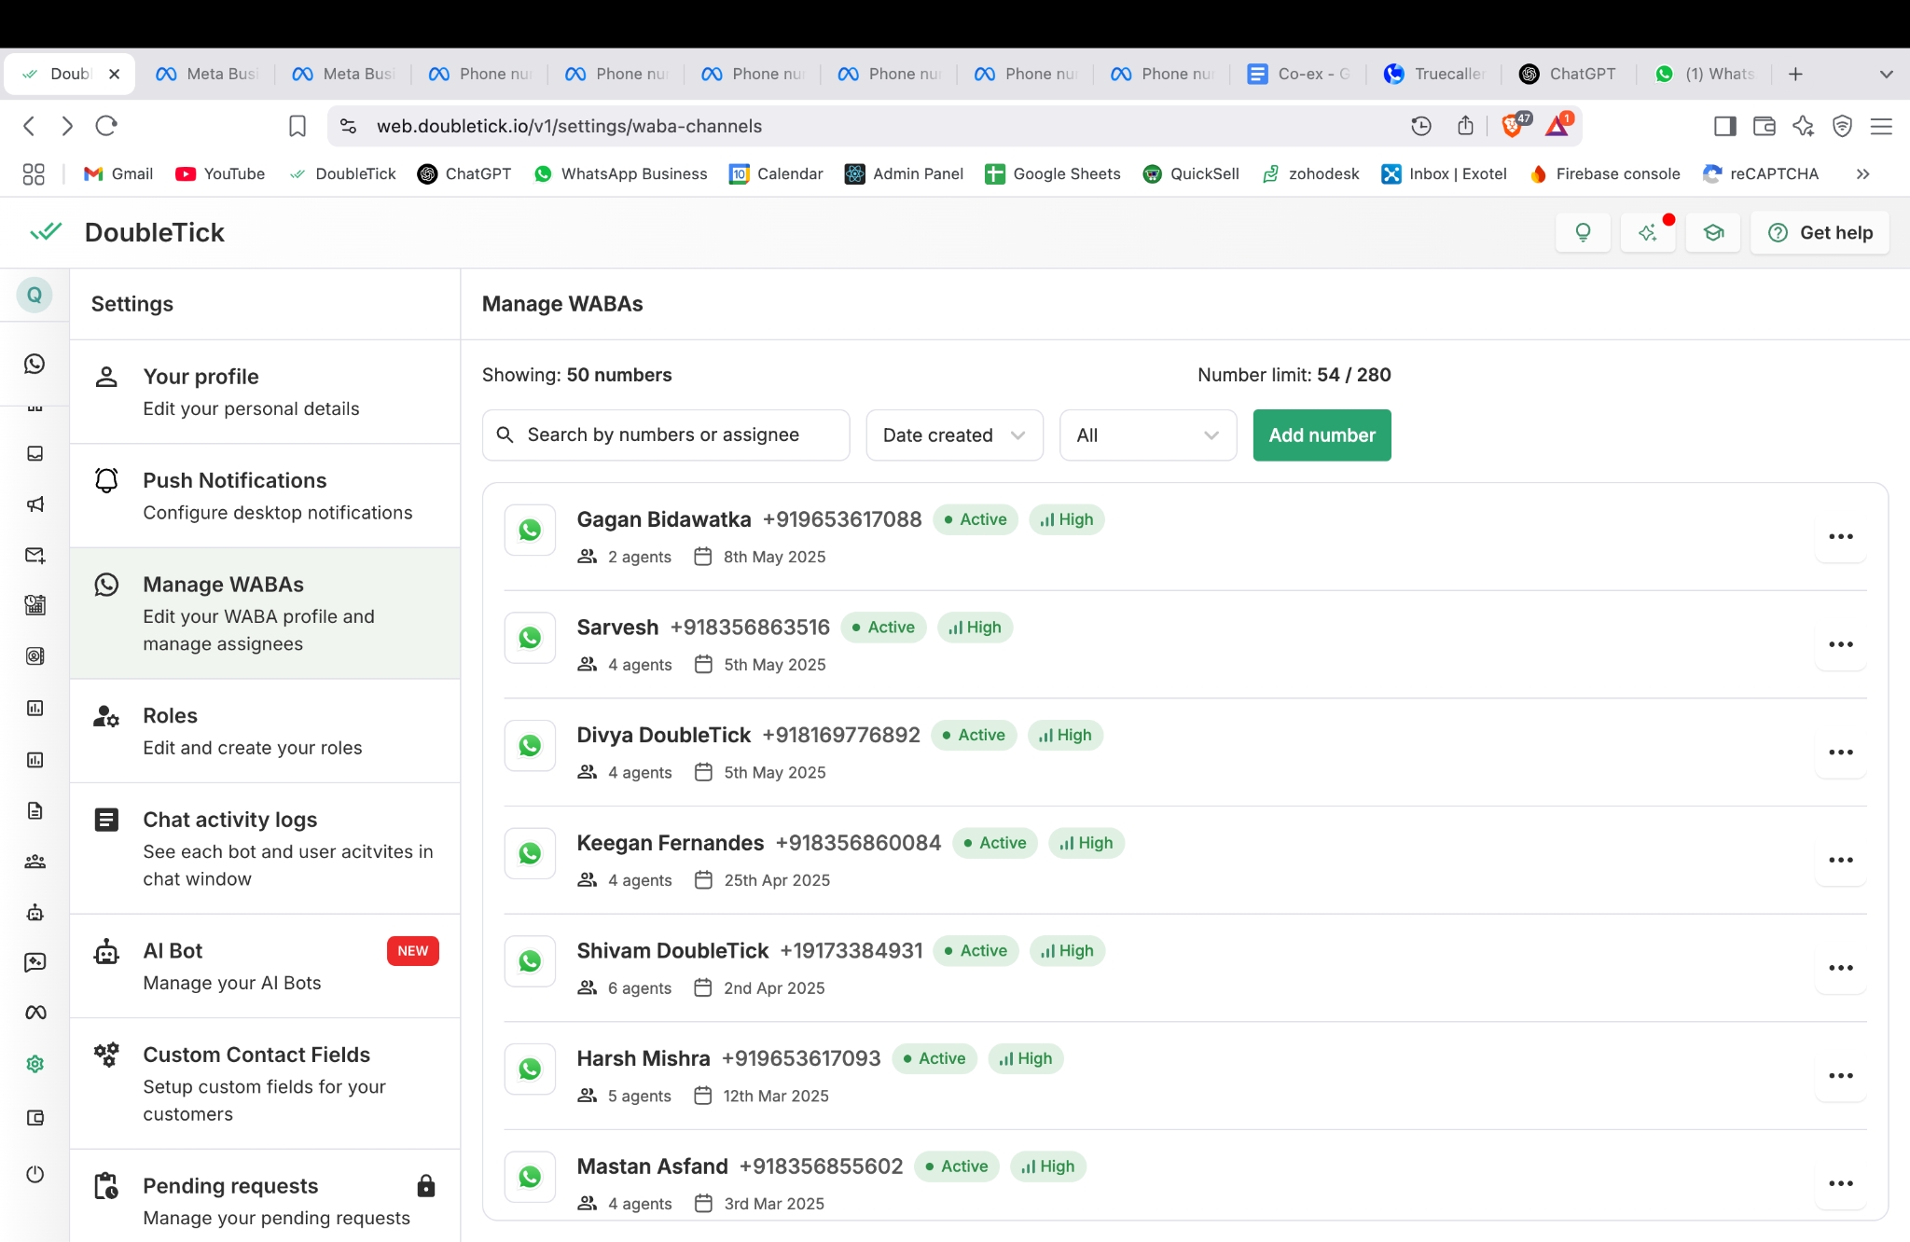This screenshot has height=1242, width=1910.
Task: Open the graduation cap academy icon
Action: point(1713,232)
